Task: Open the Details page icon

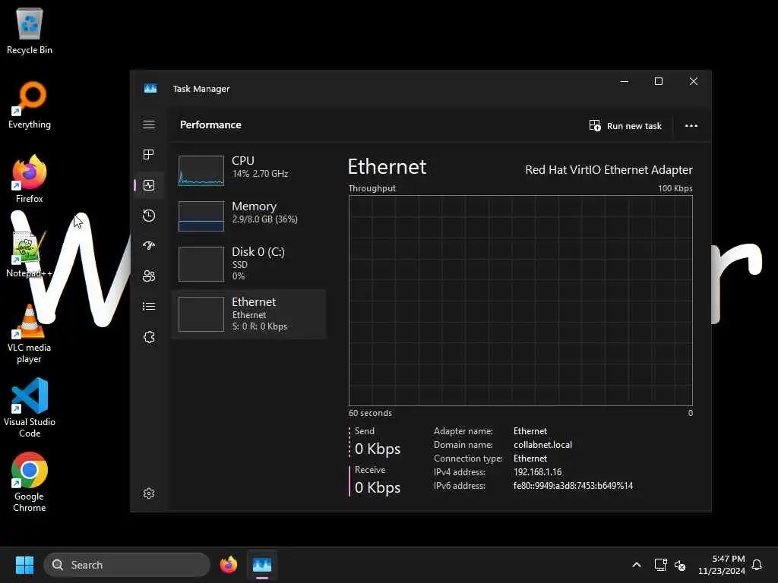Action: pos(149,307)
